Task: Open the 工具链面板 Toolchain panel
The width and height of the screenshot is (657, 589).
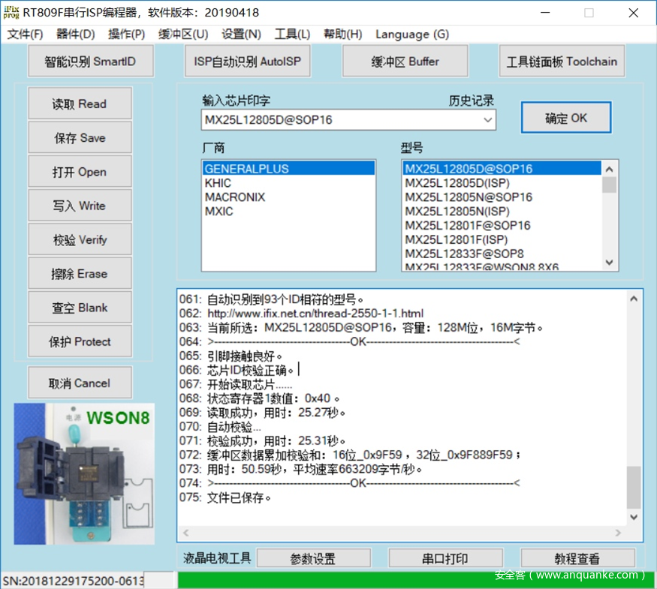Action: point(562,61)
